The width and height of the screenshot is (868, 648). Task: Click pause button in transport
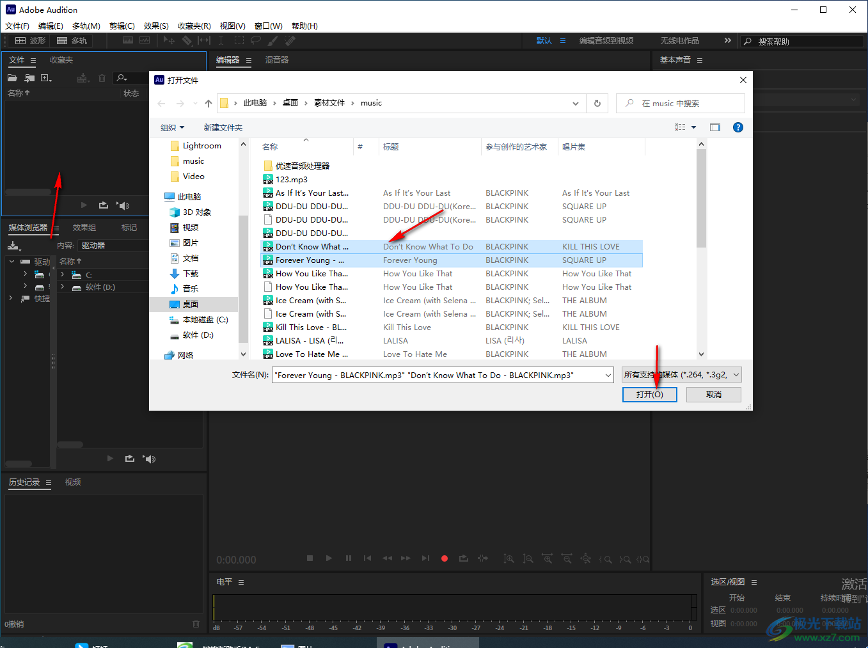(348, 558)
